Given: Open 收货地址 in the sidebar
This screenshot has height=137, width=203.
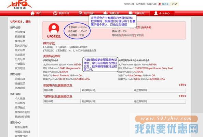Looking at the screenshot, I should pos(20,68).
